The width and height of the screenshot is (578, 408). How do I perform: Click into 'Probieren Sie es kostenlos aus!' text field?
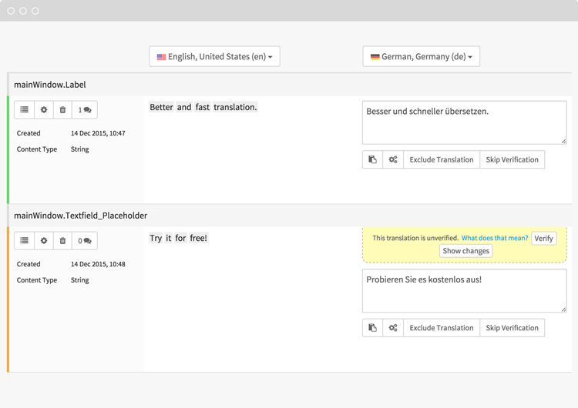(x=464, y=290)
